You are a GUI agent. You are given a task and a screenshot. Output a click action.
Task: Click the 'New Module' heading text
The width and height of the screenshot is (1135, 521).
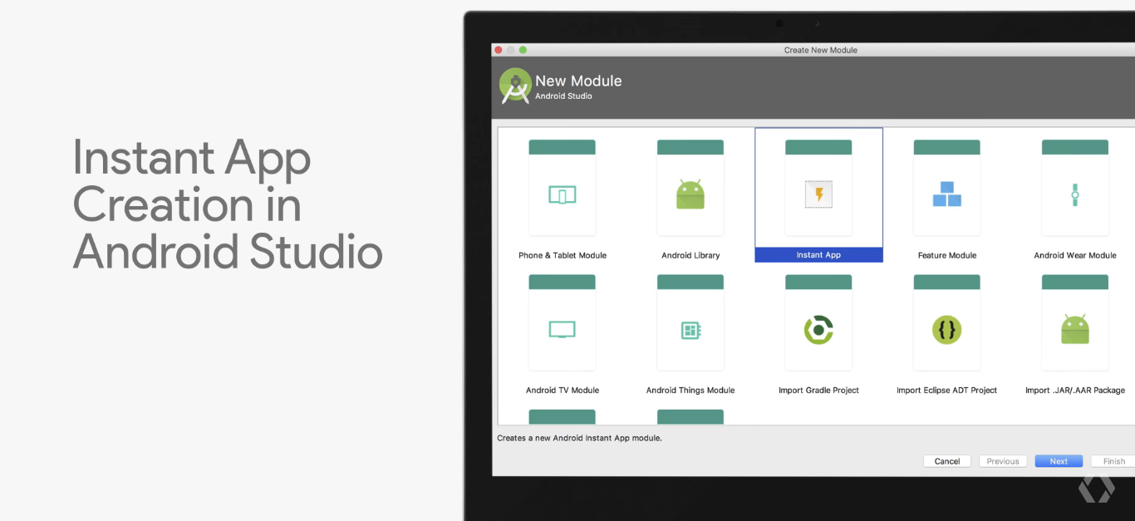click(x=578, y=81)
